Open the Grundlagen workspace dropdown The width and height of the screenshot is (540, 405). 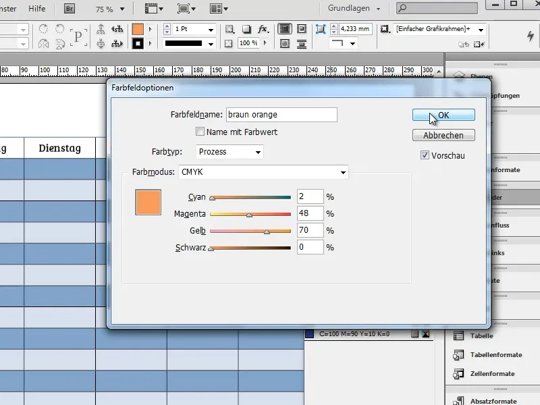pyautogui.click(x=354, y=8)
